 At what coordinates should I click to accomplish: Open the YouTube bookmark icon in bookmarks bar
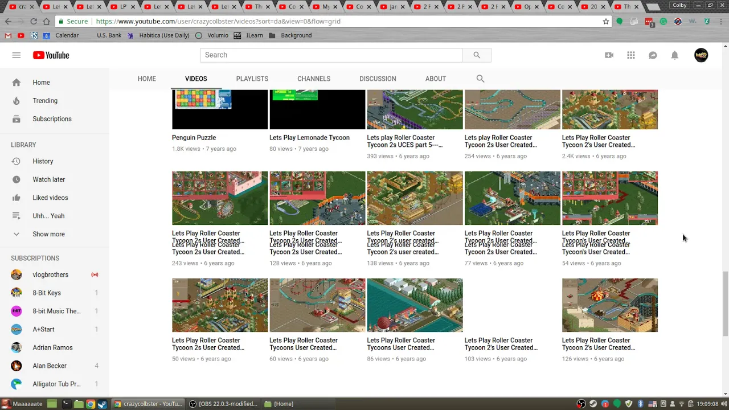(x=21, y=35)
